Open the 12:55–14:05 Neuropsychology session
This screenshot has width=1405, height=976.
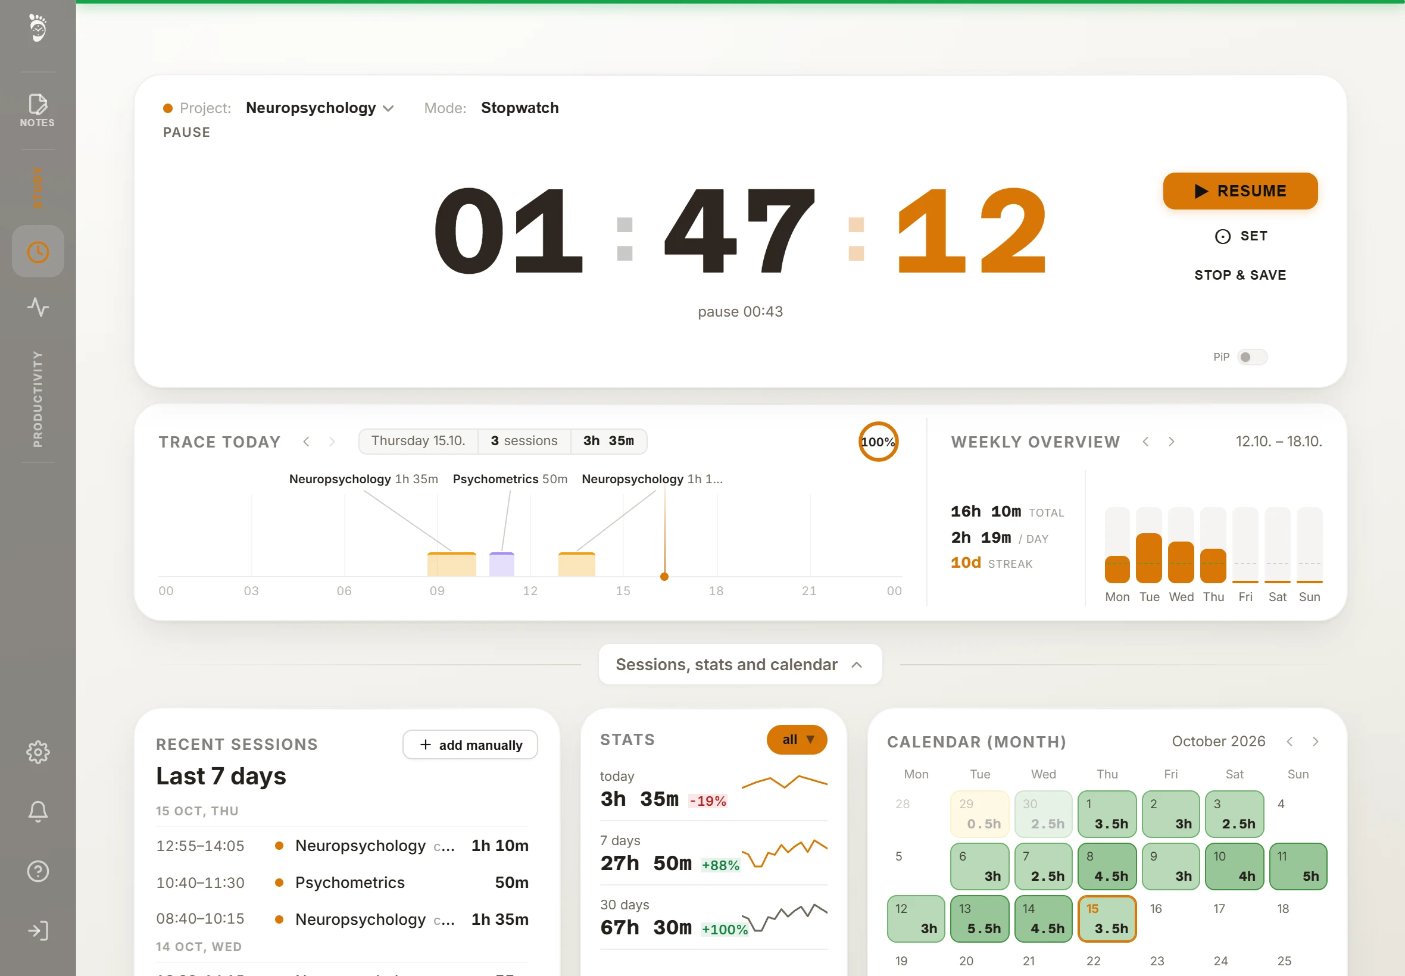pos(342,846)
